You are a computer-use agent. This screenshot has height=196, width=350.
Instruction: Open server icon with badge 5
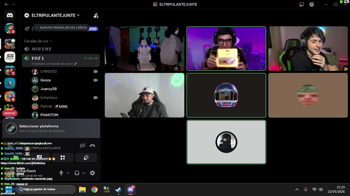coord(10,96)
